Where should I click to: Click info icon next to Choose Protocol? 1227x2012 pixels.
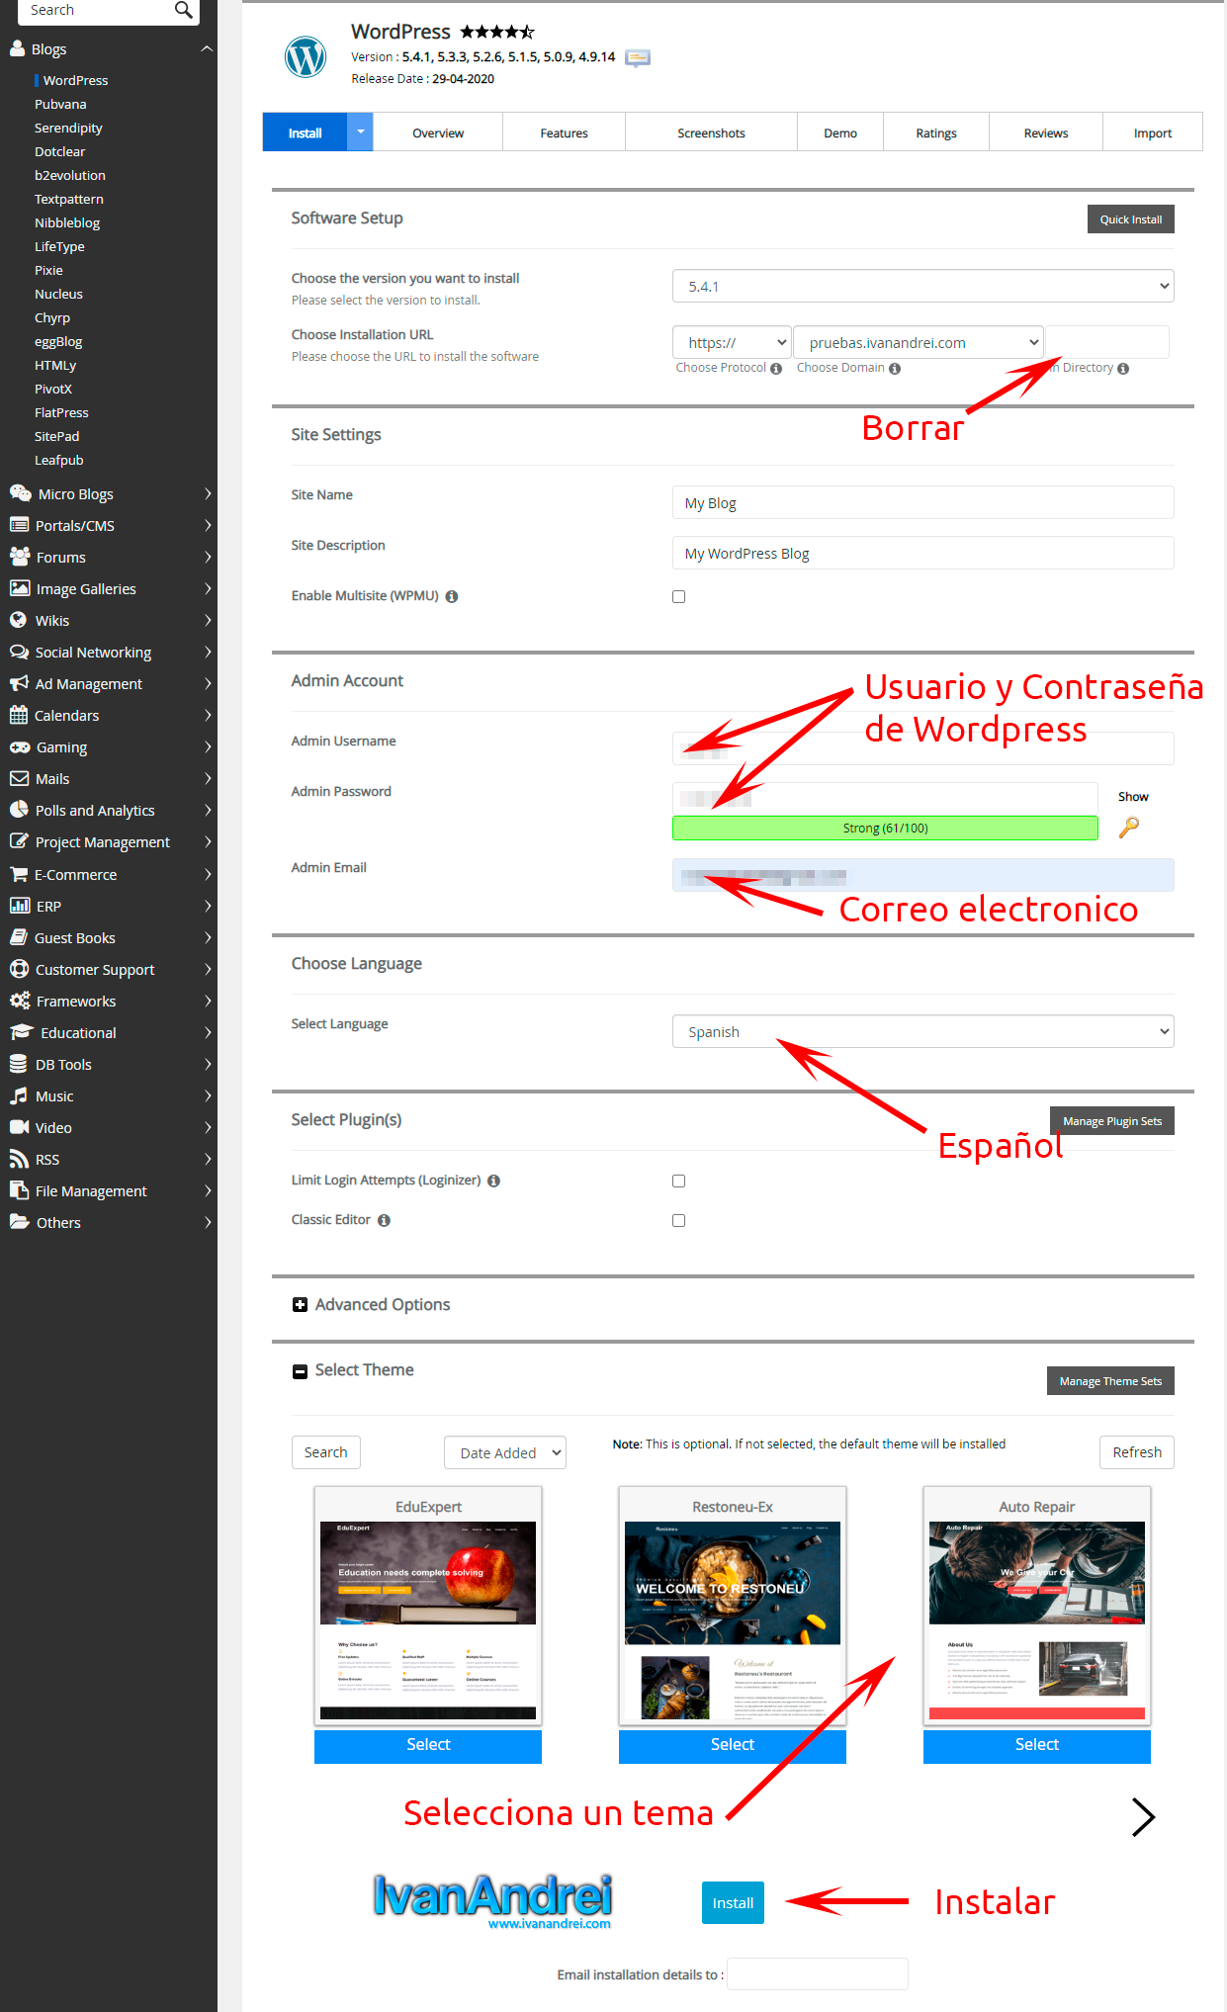coord(776,369)
